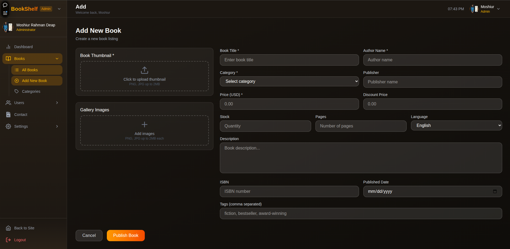
Task: Expand the Users section chevron
Action: 57,103
